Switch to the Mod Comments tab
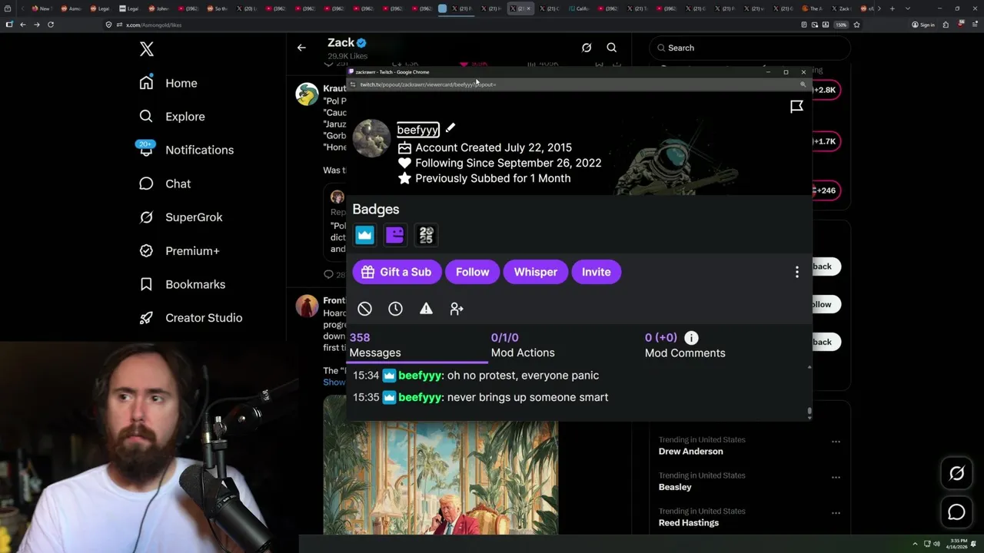 685,346
